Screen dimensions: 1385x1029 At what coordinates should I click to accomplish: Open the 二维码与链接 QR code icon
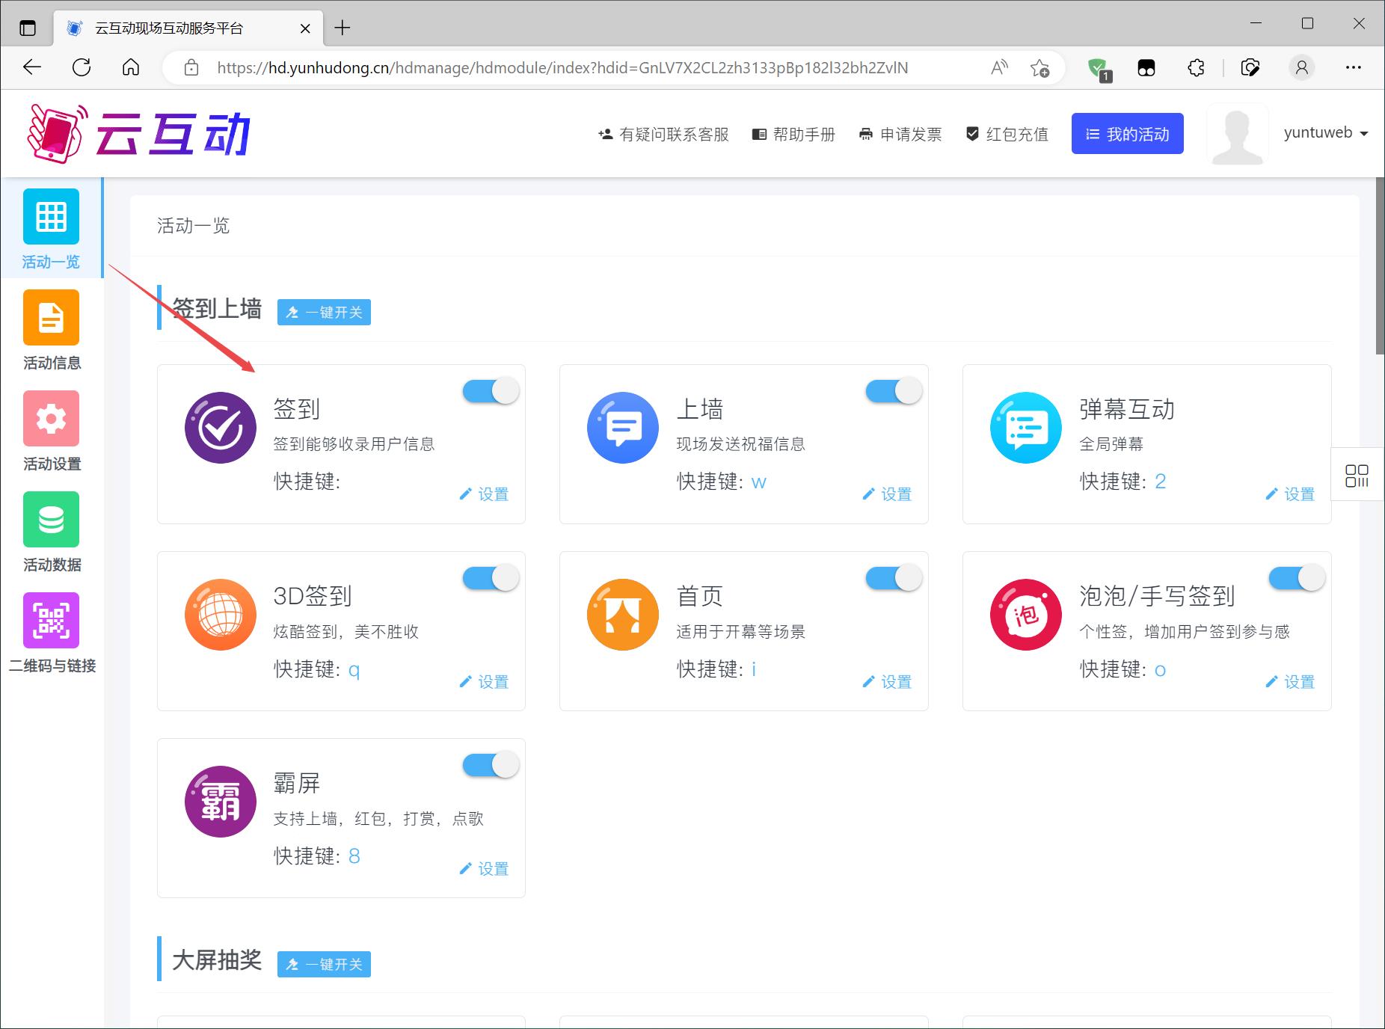tap(51, 621)
